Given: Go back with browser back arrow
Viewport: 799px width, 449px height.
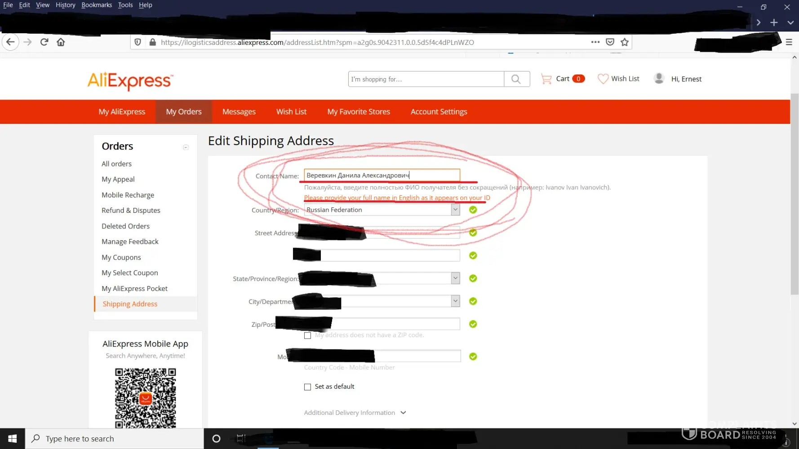Looking at the screenshot, I should coord(10,42).
